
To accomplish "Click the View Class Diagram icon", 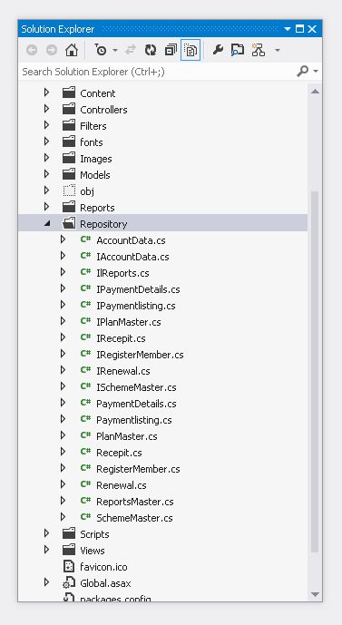I will pyautogui.click(x=259, y=50).
